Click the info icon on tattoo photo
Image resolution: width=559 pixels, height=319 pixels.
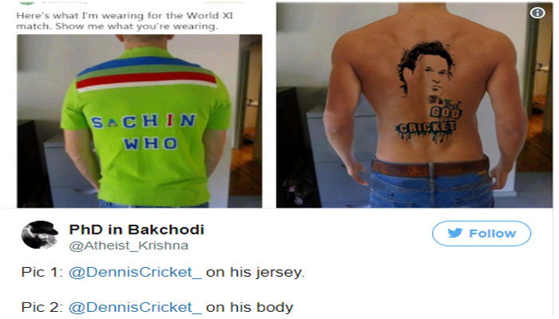(537, 14)
